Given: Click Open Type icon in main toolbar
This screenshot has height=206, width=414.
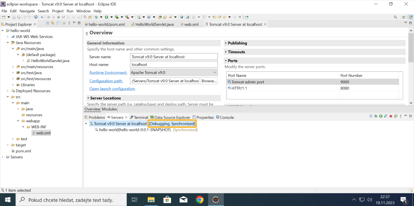Looking at the screenshot, I should coord(160,17).
